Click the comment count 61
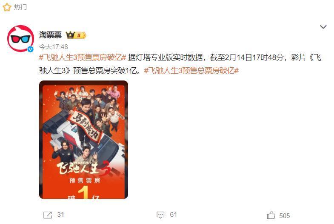Screen dimensions: 334x224 point(174,215)
